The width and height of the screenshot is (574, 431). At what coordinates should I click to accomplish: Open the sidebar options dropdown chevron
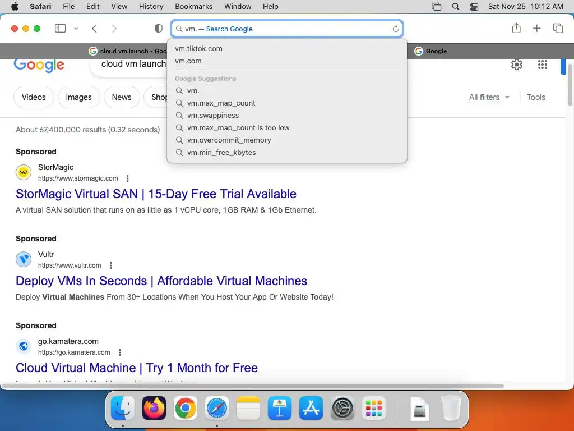coord(76,29)
